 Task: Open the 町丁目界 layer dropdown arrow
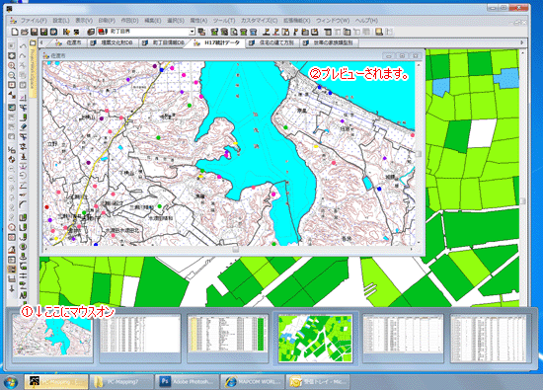coord(192,32)
